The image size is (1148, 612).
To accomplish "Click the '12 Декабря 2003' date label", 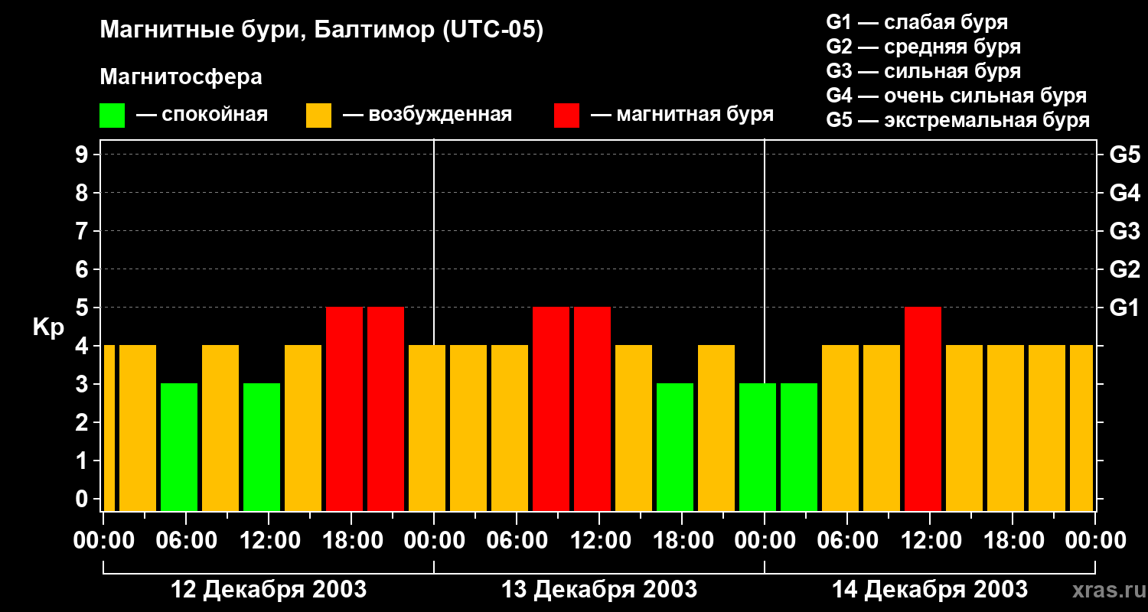I will tap(268, 590).
